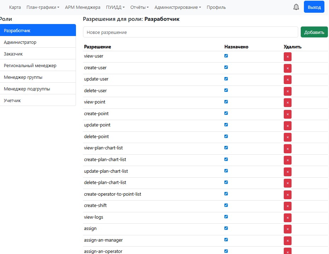Open the Профиль menu item
The width and height of the screenshot is (329, 254).
(x=216, y=7)
